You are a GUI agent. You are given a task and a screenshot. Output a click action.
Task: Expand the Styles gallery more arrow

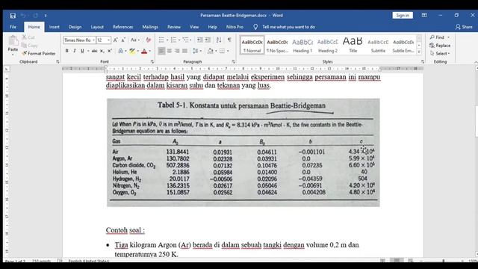419,52
